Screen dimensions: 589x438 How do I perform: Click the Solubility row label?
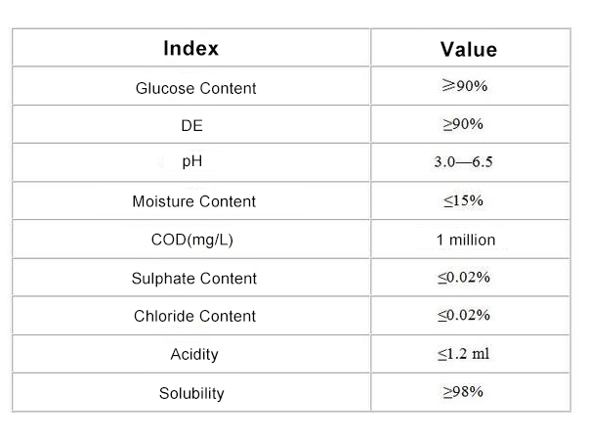coord(191,394)
